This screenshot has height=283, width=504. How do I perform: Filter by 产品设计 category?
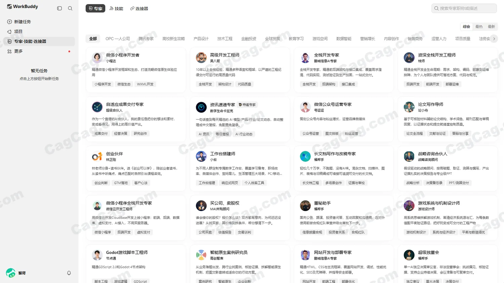[201, 39]
